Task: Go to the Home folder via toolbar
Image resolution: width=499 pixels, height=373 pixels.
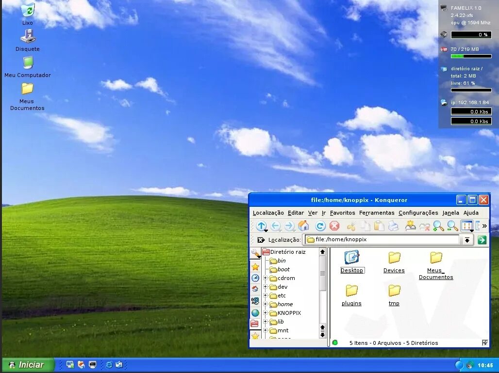Action: click(303, 226)
